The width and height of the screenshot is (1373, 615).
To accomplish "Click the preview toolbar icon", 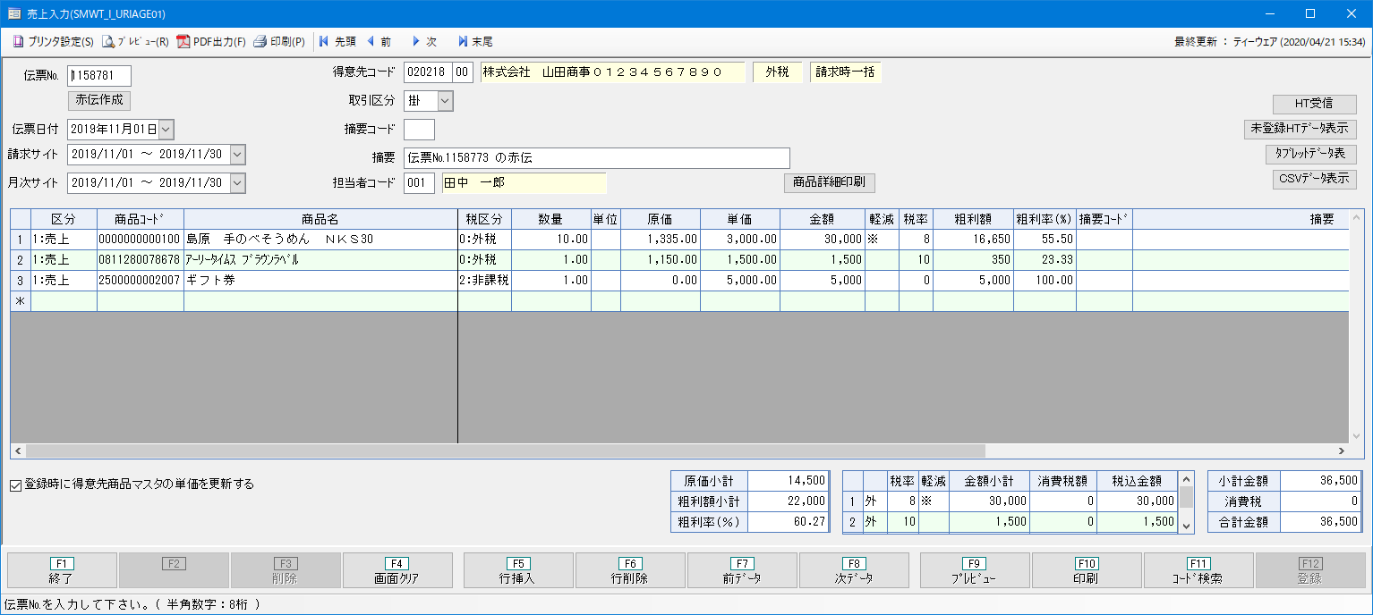I will coord(135,42).
